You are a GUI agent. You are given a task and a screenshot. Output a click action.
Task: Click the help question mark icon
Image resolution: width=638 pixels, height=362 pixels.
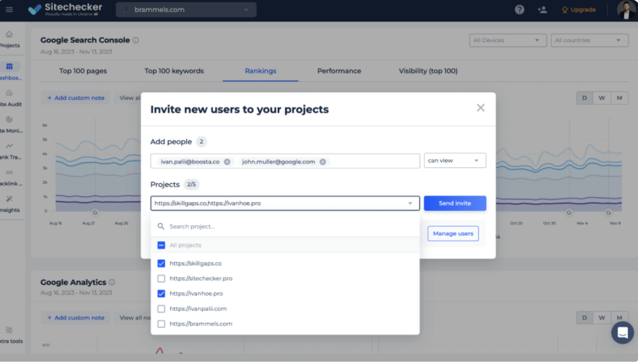(519, 10)
